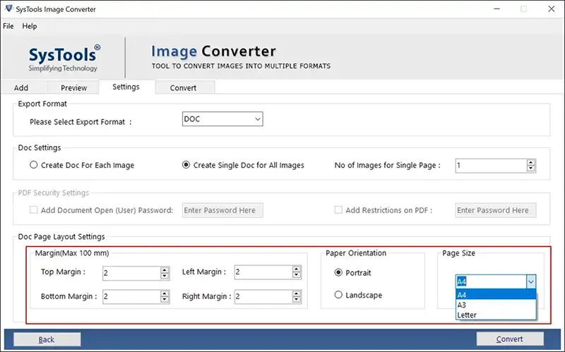Click the Back button

click(x=47, y=339)
